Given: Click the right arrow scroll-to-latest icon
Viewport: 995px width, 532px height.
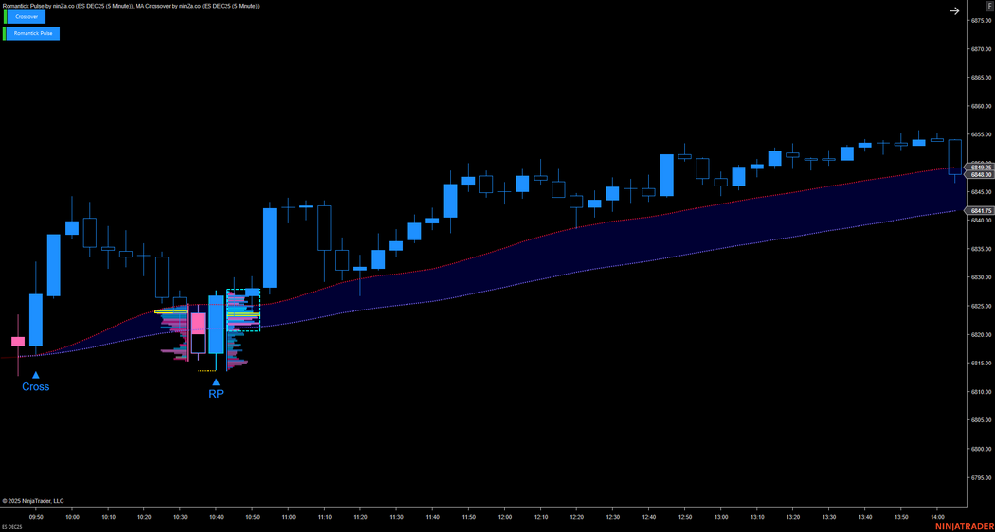Looking at the screenshot, I should click(x=954, y=11).
